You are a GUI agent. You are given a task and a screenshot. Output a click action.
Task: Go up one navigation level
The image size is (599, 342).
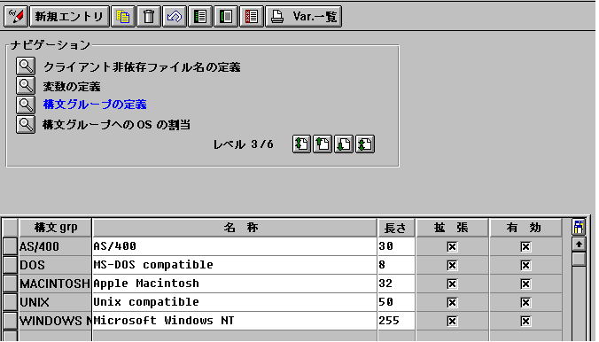[323, 144]
